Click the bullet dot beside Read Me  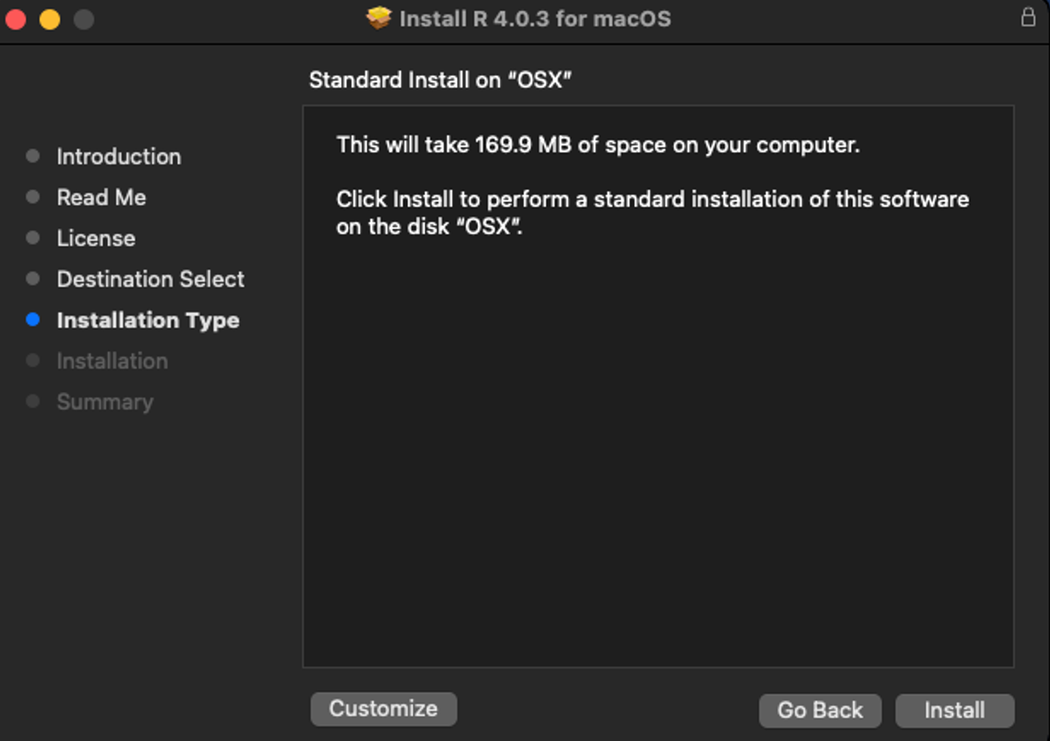[33, 196]
